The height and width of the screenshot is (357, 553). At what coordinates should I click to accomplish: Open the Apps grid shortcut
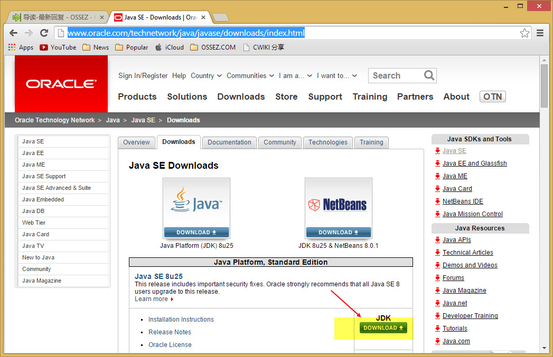click(21, 47)
